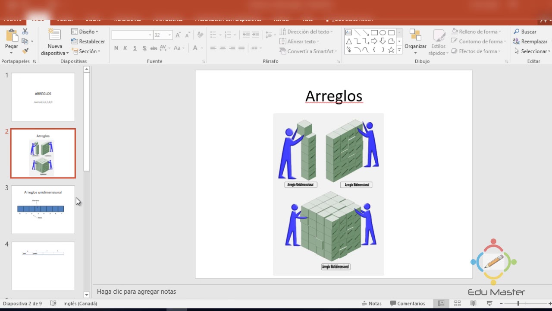Click spell check icon in status bar

pyautogui.click(x=53, y=304)
